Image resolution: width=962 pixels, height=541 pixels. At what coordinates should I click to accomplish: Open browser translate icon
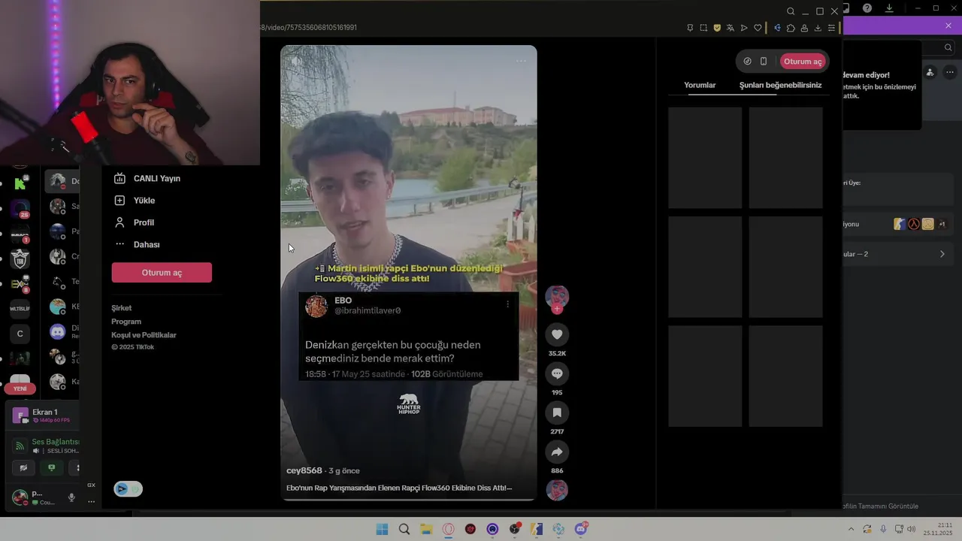pyautogui.click(x=731, y=28)
